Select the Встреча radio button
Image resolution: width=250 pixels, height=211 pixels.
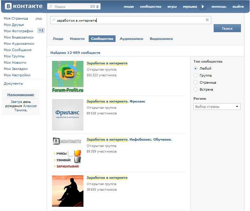coord(196,90)
